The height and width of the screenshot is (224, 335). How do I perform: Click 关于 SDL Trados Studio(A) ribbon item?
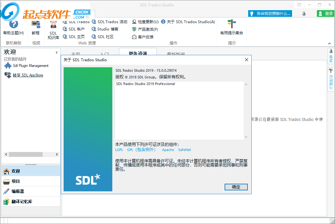click(x=188, y=22)
